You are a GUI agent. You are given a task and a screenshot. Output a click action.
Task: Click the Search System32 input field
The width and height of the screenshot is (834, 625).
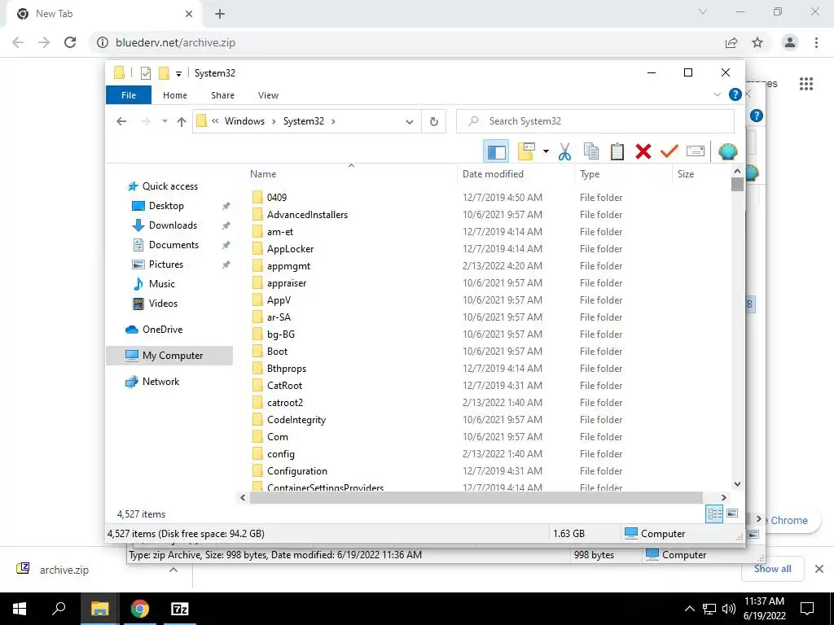point(595,121)
